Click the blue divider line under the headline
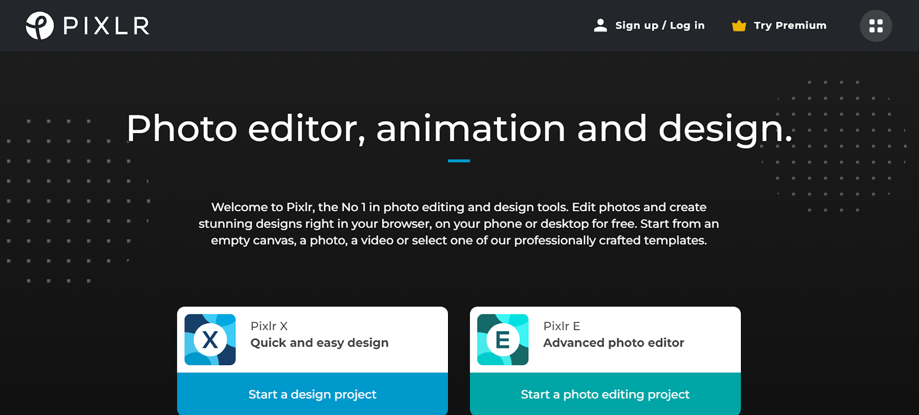 (459, 161)
